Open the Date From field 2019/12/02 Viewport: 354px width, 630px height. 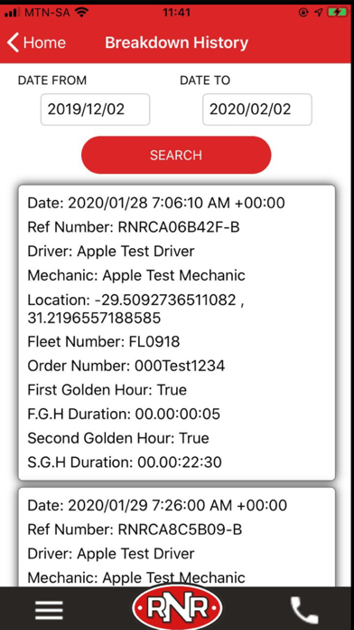tap(95, 110)
